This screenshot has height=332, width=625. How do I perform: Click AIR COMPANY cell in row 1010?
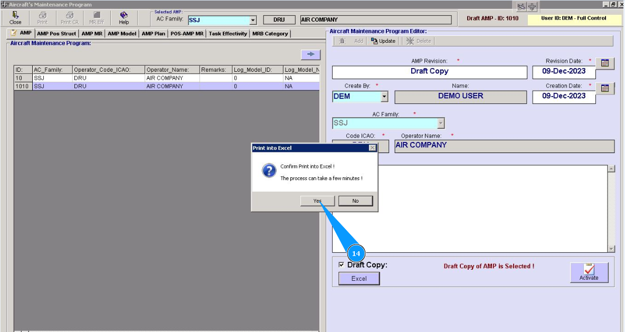(x=172, y=86)
